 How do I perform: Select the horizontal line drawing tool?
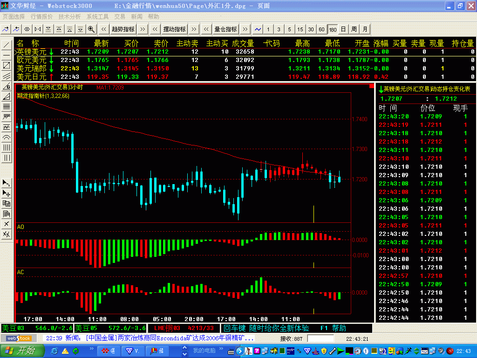7,55
